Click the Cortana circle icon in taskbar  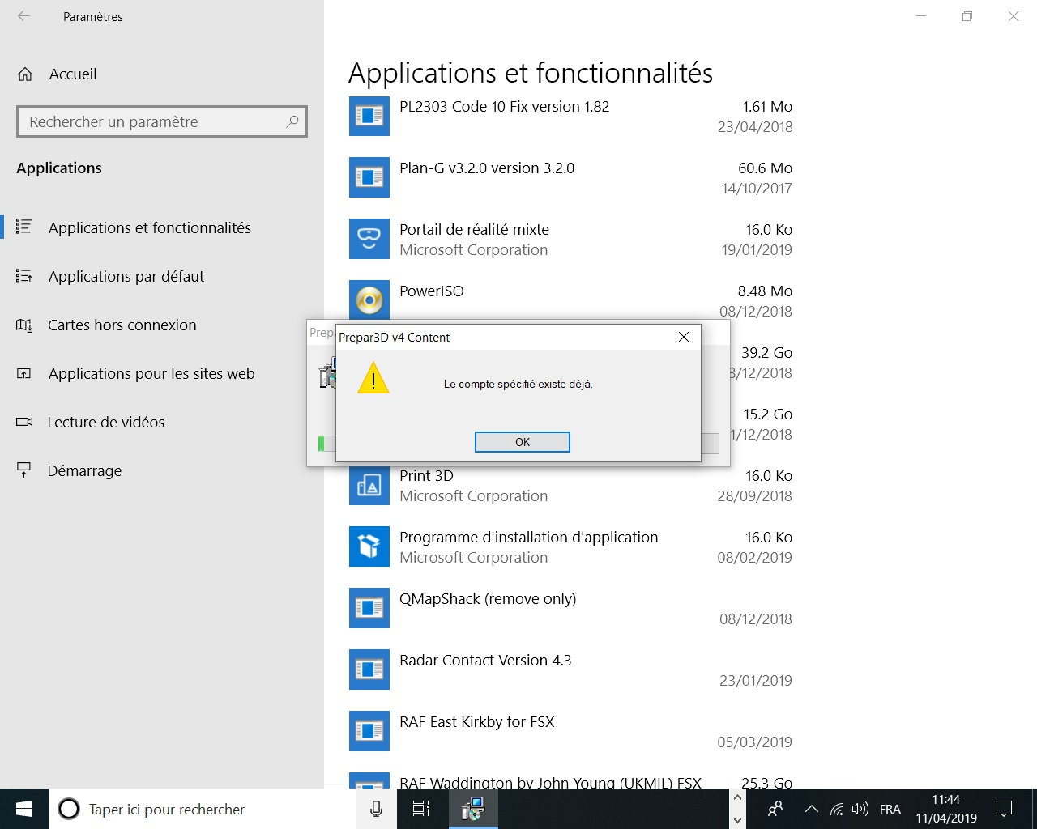click(x=69, y=809)
